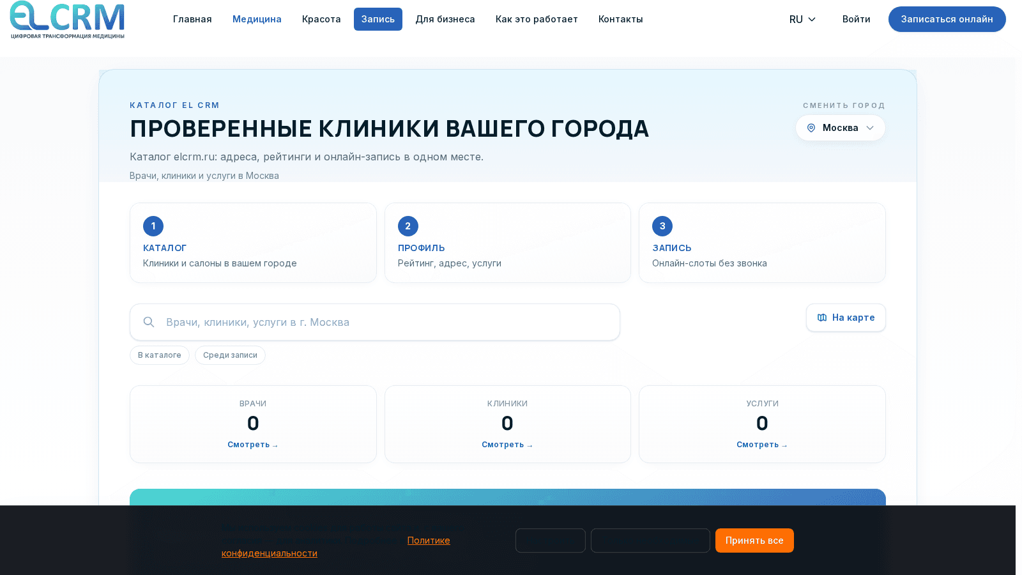The height and width of the screenshot is (575, 1022).
Task: Go to Контакты page
Action: (621, 19)
